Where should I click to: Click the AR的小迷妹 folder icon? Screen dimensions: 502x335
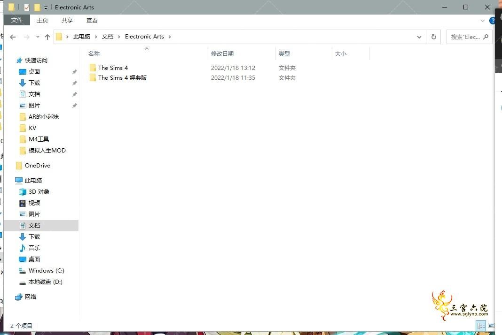(23, 117)
